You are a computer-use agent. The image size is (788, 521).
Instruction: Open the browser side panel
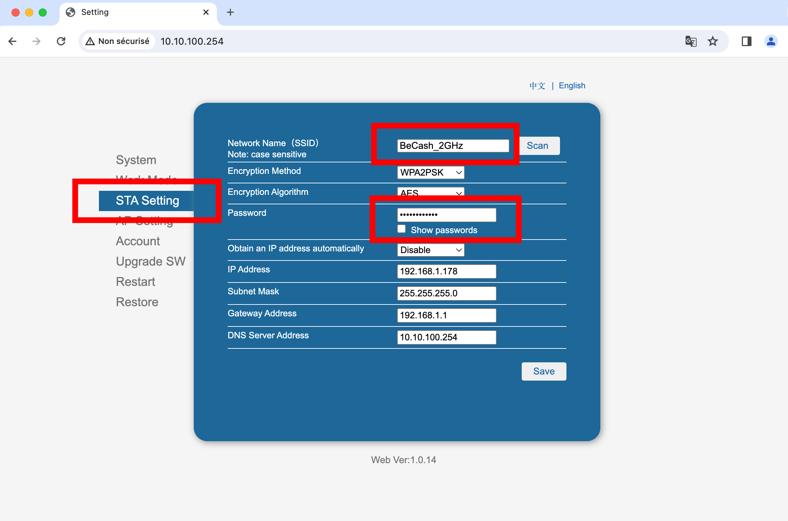746,41
